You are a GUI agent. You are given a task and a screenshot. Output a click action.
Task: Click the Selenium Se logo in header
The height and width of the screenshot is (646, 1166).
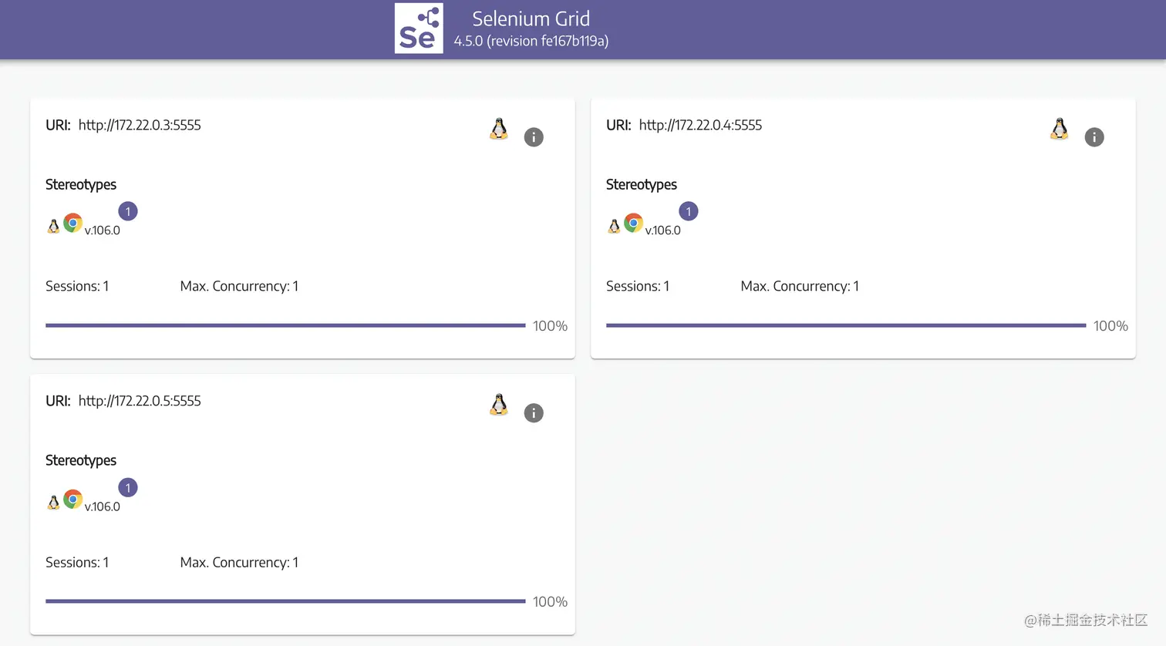(x=419, y=29)
